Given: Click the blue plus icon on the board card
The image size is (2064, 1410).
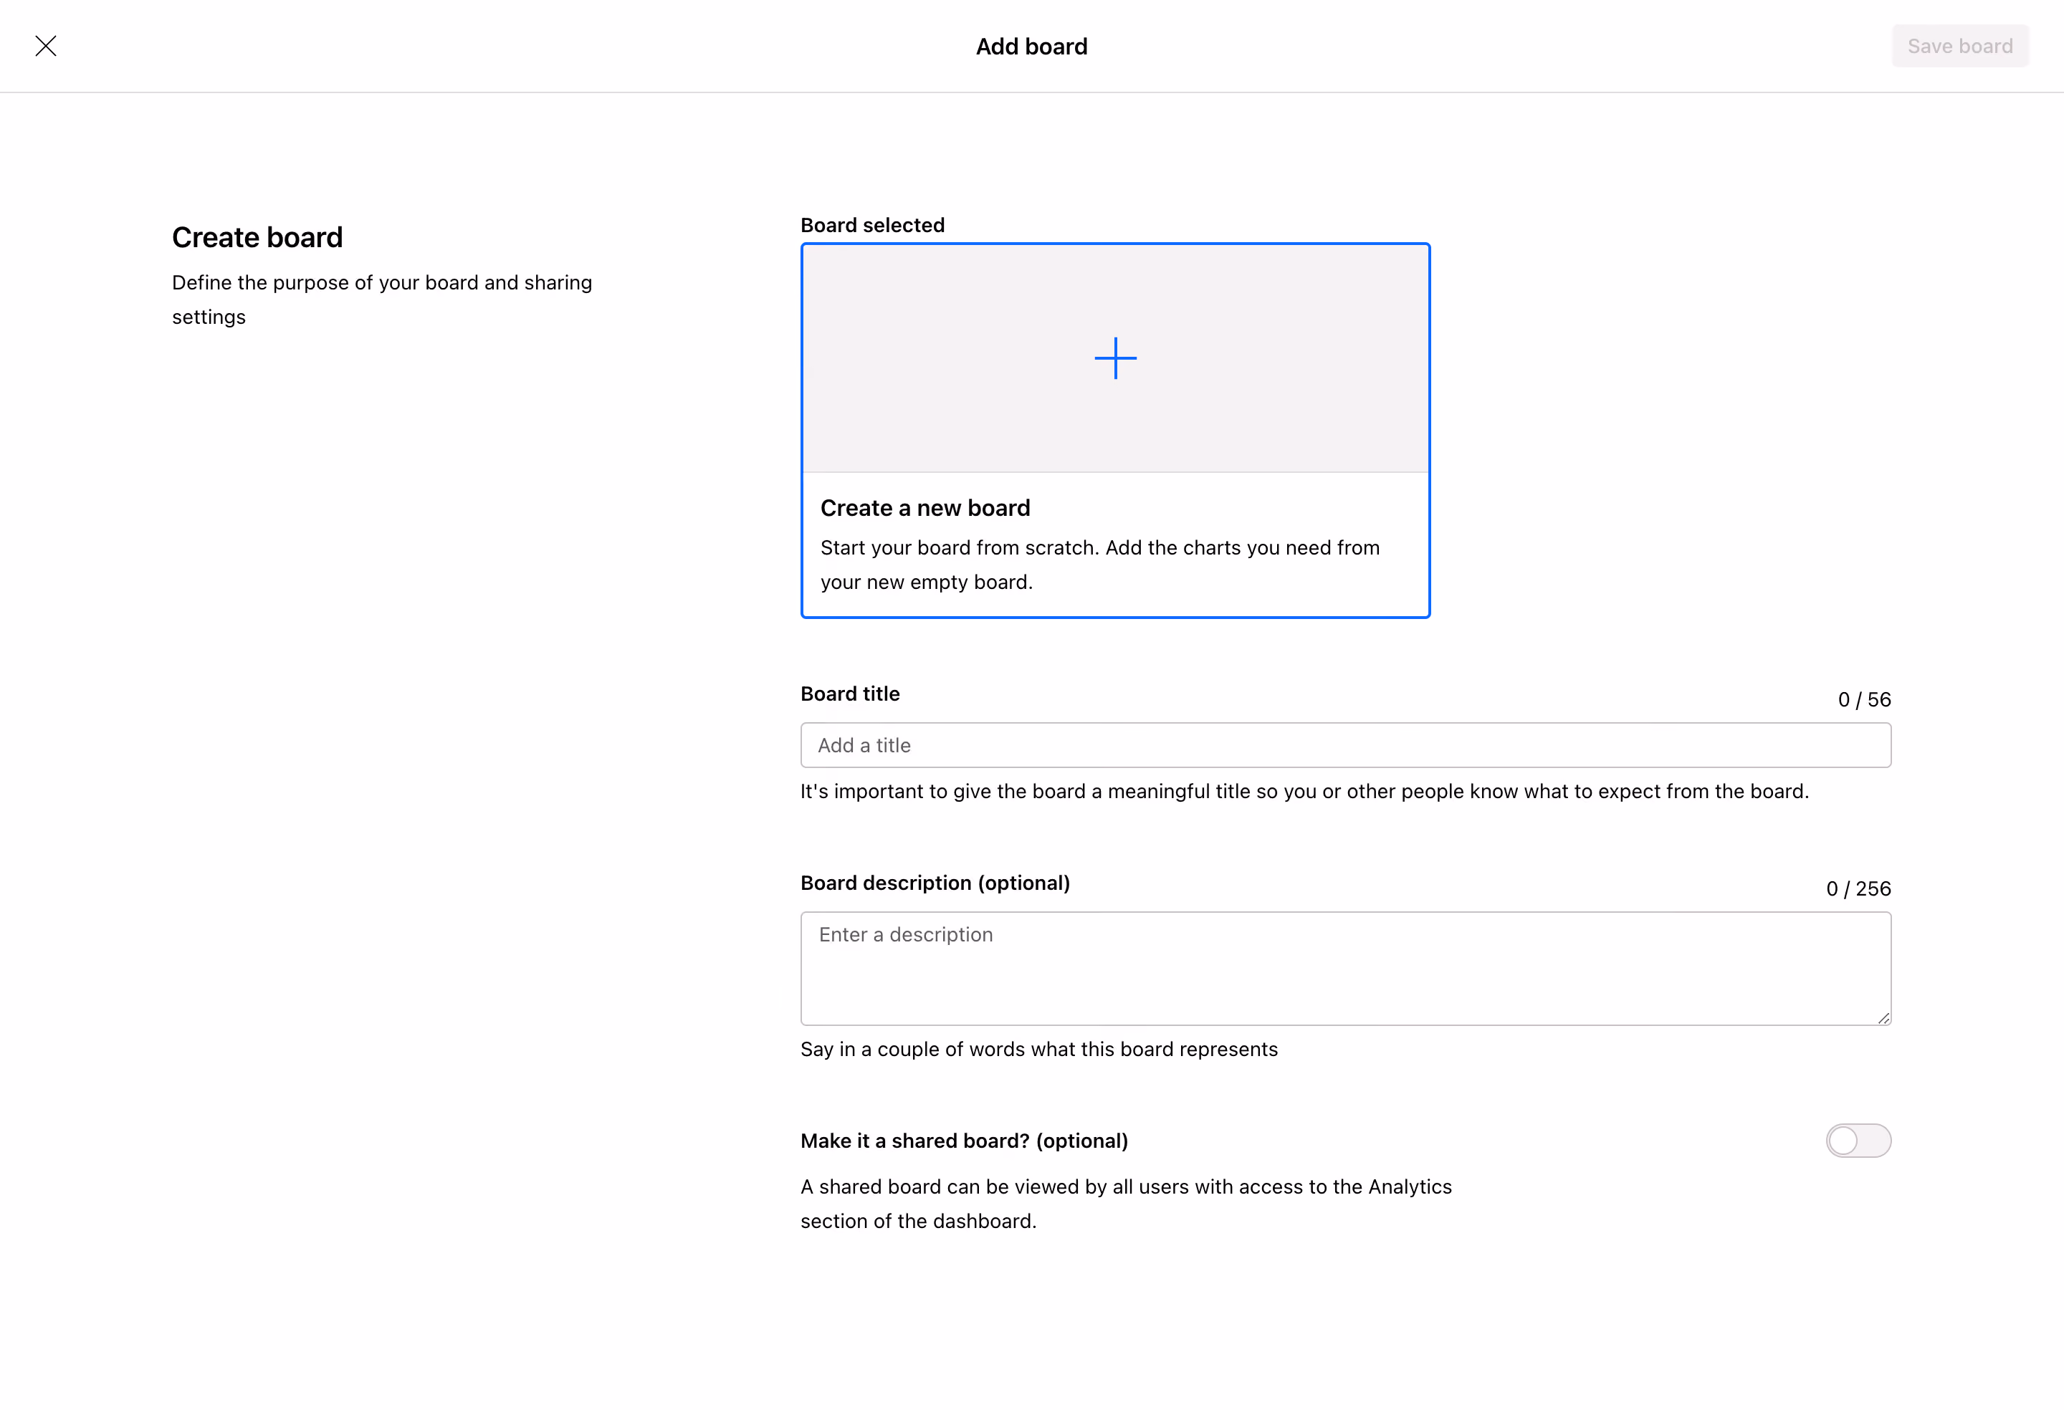Looking at the screenshot, I should (1115, 358).
